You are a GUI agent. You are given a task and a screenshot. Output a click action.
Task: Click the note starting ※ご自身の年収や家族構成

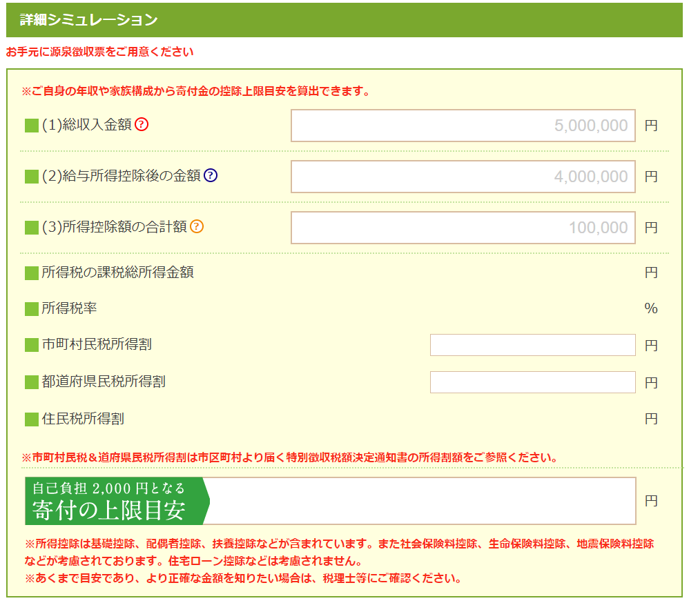click(x=196, y=91)
